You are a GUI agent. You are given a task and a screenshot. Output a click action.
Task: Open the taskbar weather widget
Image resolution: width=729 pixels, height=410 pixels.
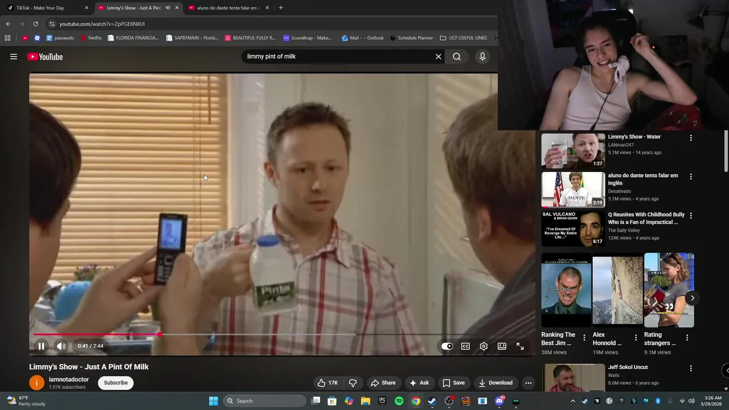tap(26, 401)
